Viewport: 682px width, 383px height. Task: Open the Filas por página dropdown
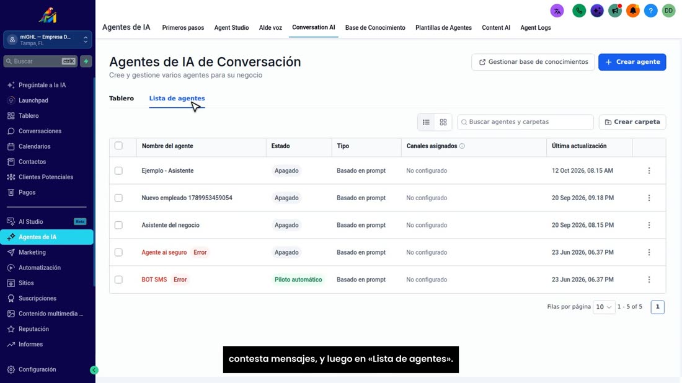604,307
